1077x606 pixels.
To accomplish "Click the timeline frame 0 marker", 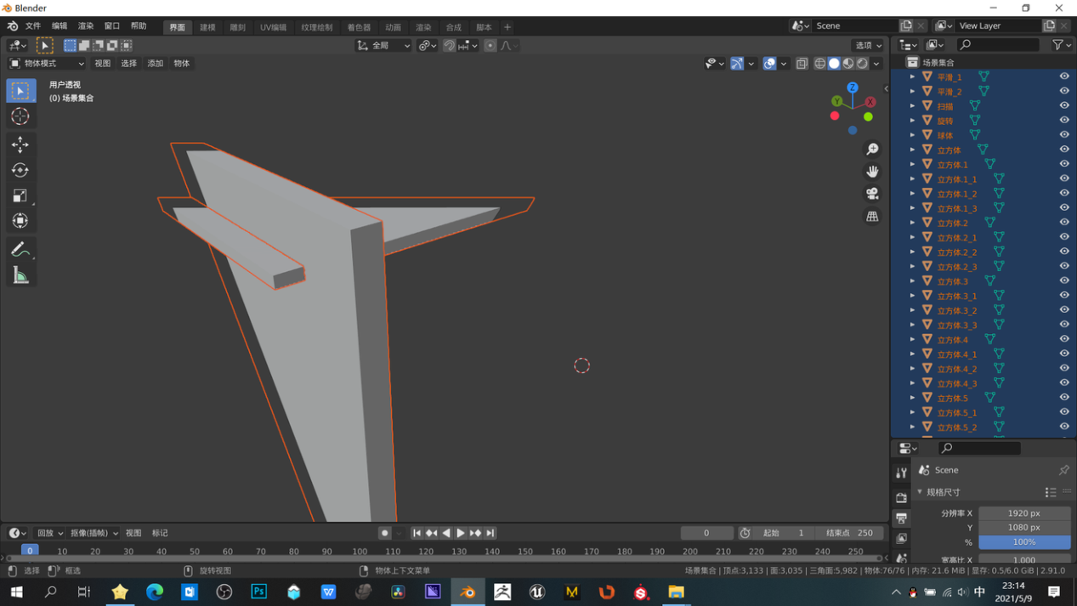I will (x=30, y=551).
